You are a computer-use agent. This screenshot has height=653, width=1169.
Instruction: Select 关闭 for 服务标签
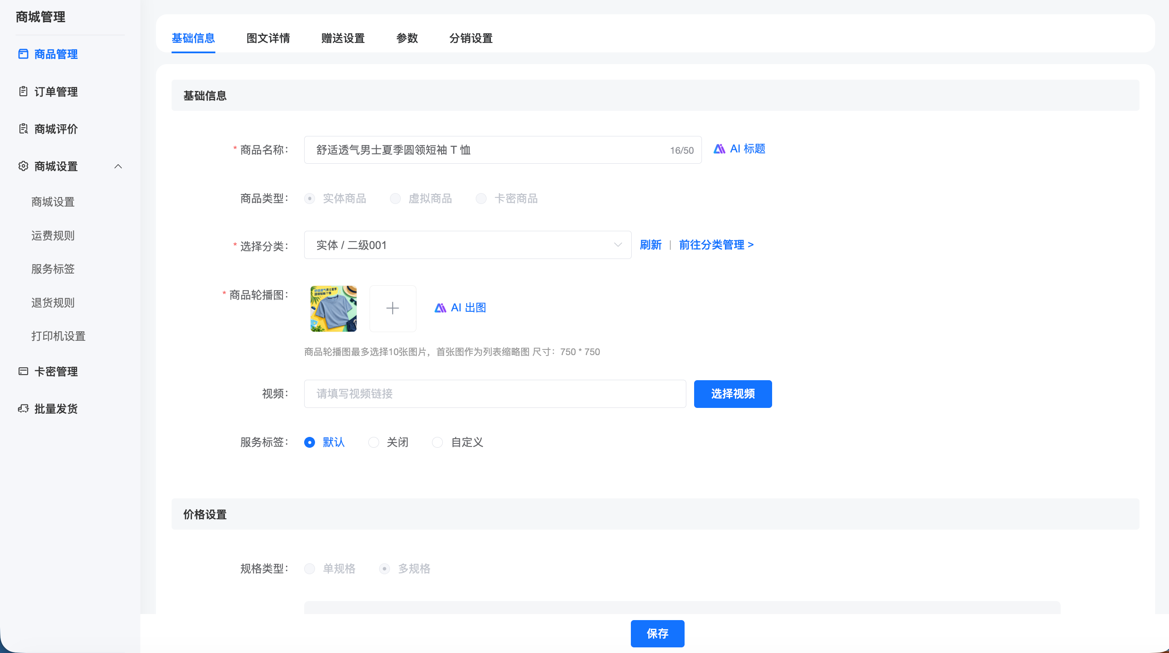(x=373, y=442)
